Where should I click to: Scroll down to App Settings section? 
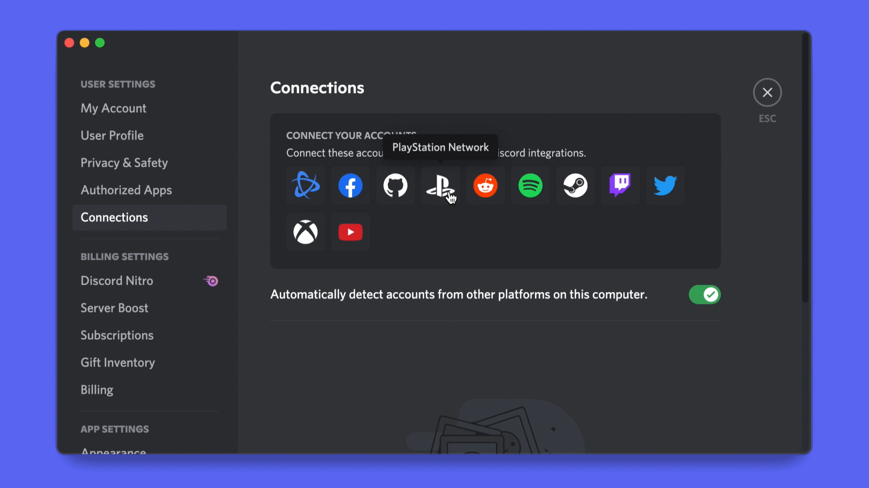tap(115, 429)
